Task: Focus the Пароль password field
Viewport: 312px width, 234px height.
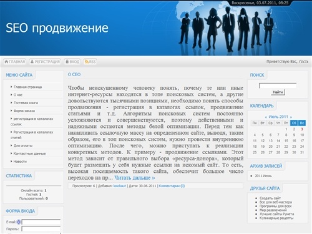Action: [41, 229]
